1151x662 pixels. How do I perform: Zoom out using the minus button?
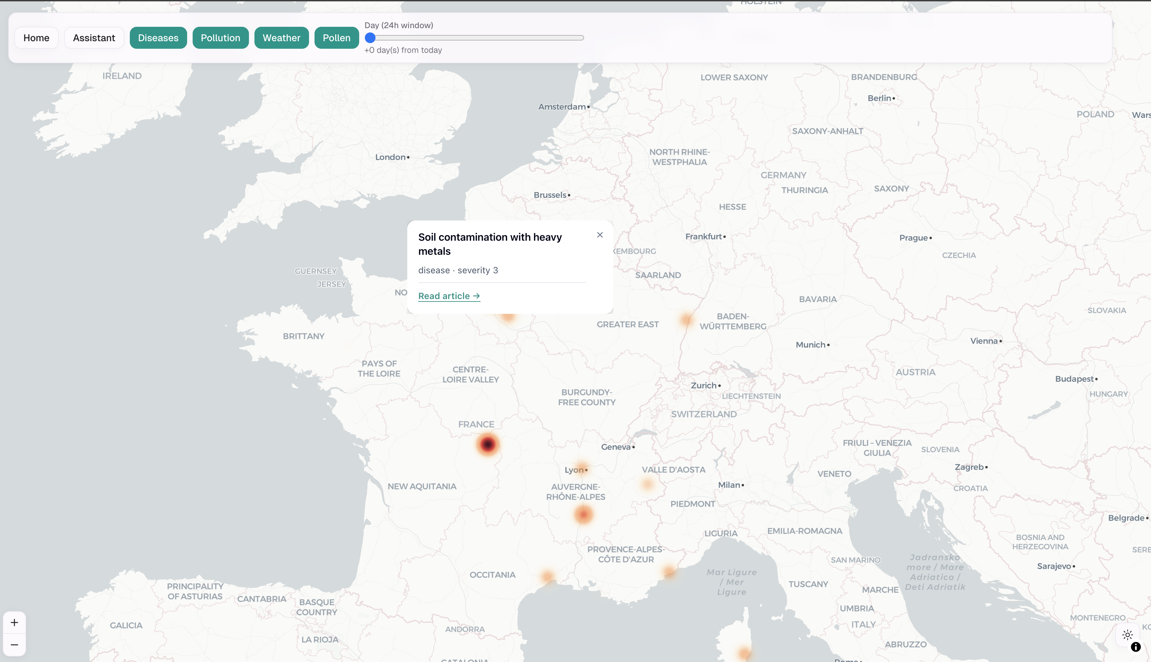click(14, 645)
